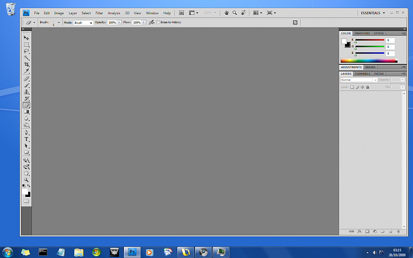
Task: Select the Lasso tool
Action: click(x=26, y=51)
